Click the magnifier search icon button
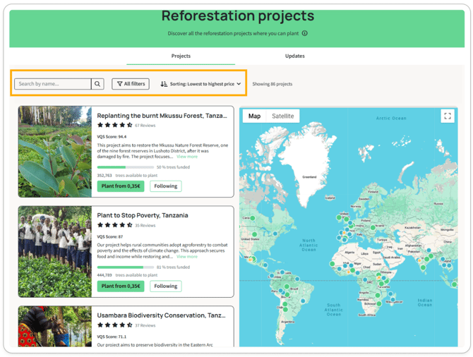 [97, 84]
